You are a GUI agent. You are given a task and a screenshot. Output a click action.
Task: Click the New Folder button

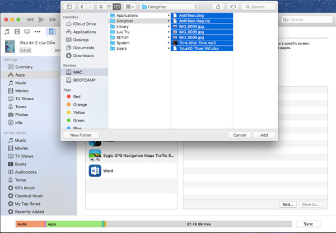81,135
